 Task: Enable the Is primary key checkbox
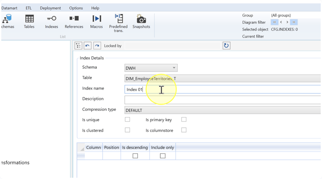[x=184, y=120]
